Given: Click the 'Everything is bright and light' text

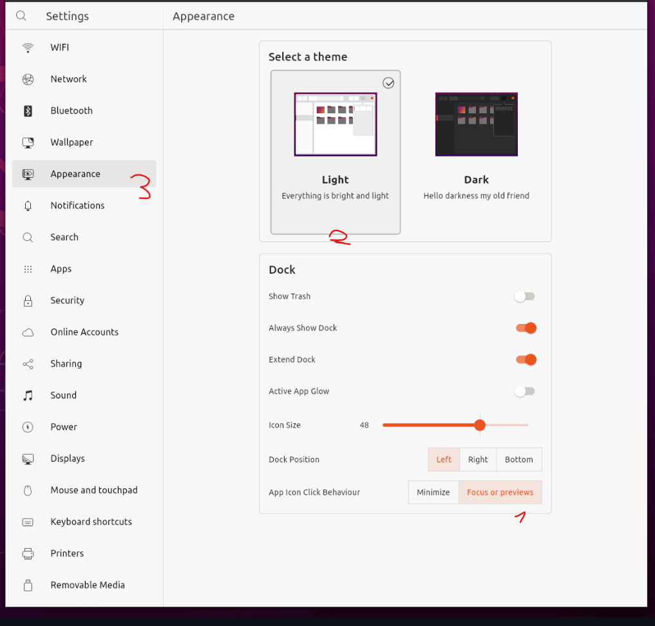Looking at the screenshot, I should point(335,196).
